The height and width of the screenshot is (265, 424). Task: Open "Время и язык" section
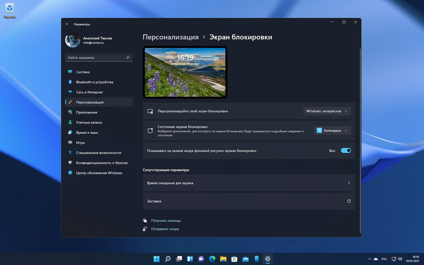(x=99, y=132)
